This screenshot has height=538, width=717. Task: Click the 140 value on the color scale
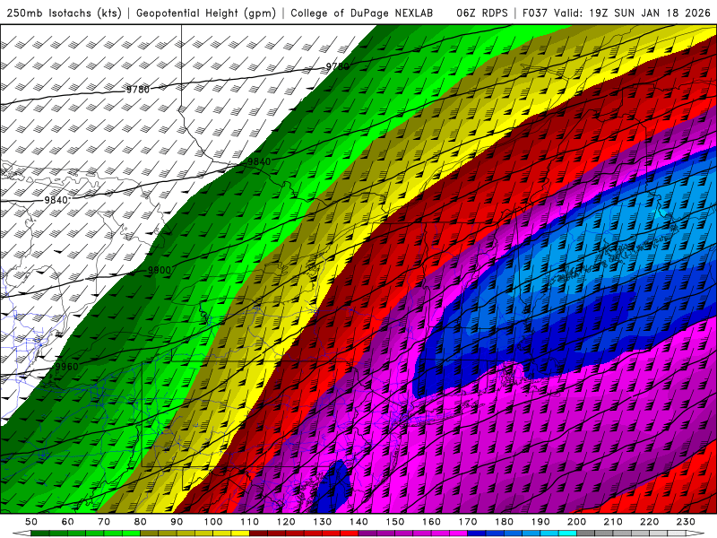(x=358, y=522)
